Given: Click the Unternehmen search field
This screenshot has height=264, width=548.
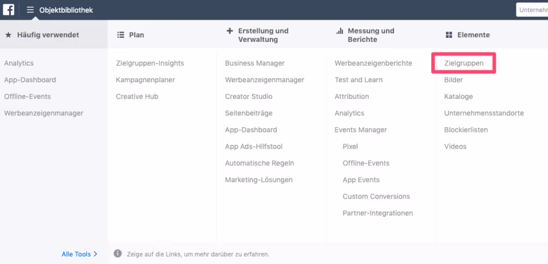Looking at the screenshot, I should tap(532, 10).
